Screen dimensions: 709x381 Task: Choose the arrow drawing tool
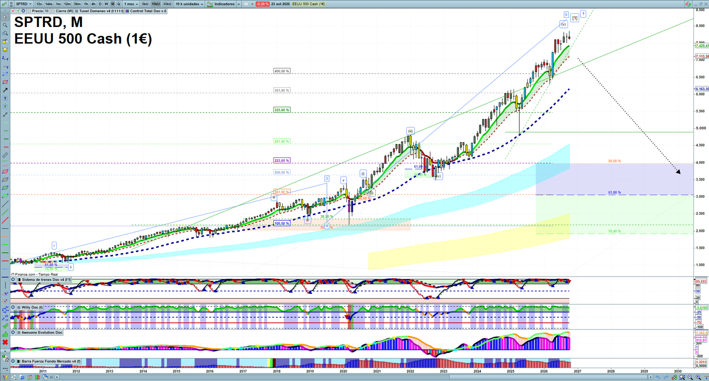(x=5, y=90)
